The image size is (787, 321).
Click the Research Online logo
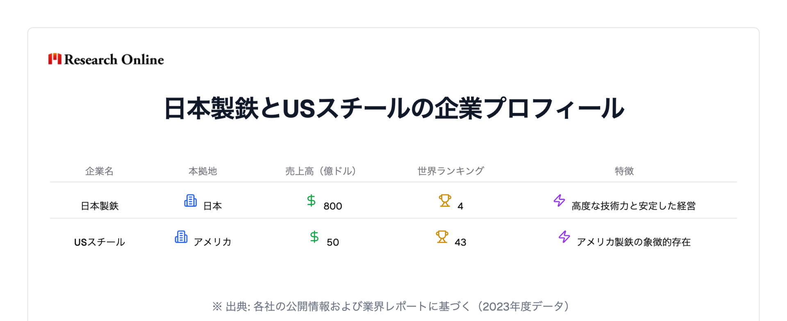tap(106, 59)
